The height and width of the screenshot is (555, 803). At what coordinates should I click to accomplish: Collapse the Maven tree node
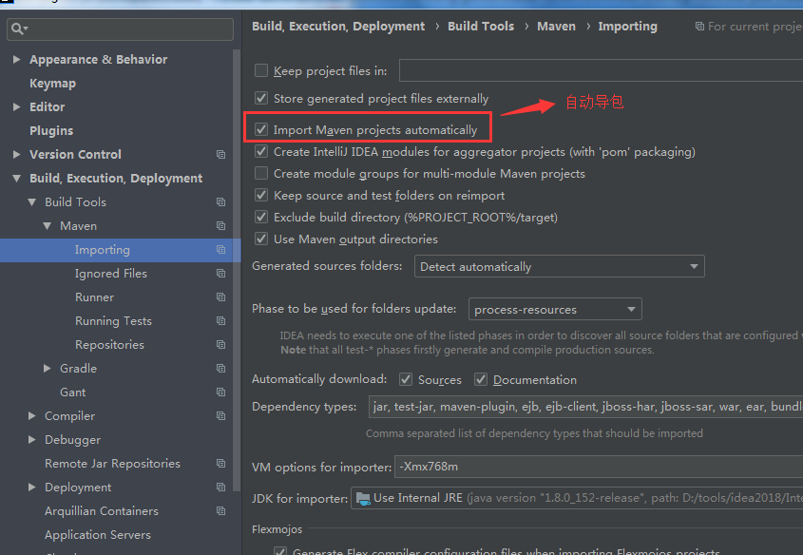point(48,226)
